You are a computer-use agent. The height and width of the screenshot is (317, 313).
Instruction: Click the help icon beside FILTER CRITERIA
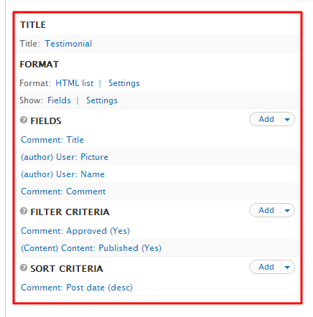(x=24, y=211)
